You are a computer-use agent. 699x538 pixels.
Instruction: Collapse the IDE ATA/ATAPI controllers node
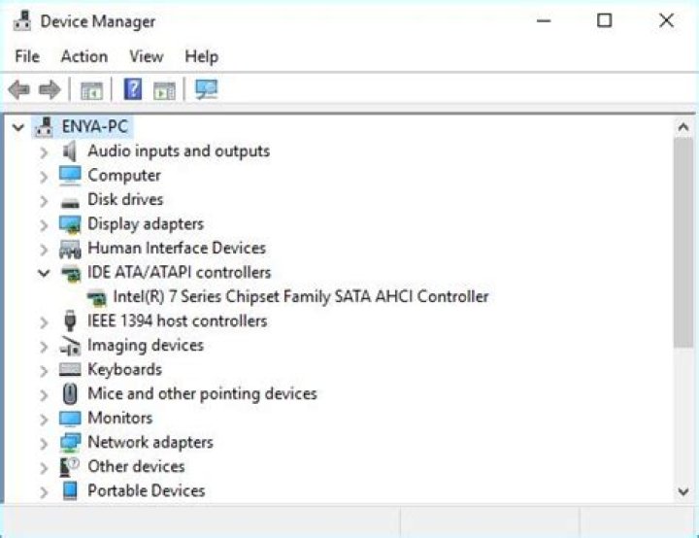tap(44, 273)
